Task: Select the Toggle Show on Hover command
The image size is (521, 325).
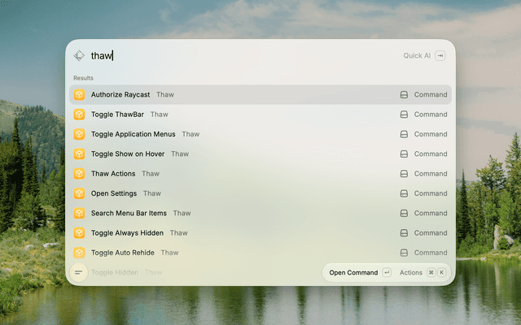Action: point(260,154)
